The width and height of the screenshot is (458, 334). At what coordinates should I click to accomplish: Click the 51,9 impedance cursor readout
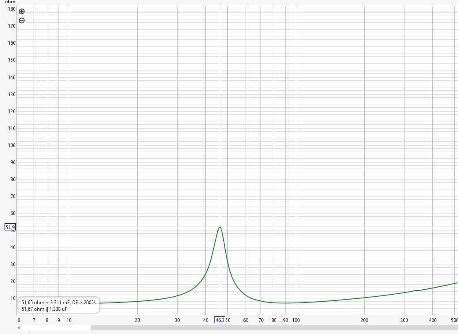click(x=10, y=227)
